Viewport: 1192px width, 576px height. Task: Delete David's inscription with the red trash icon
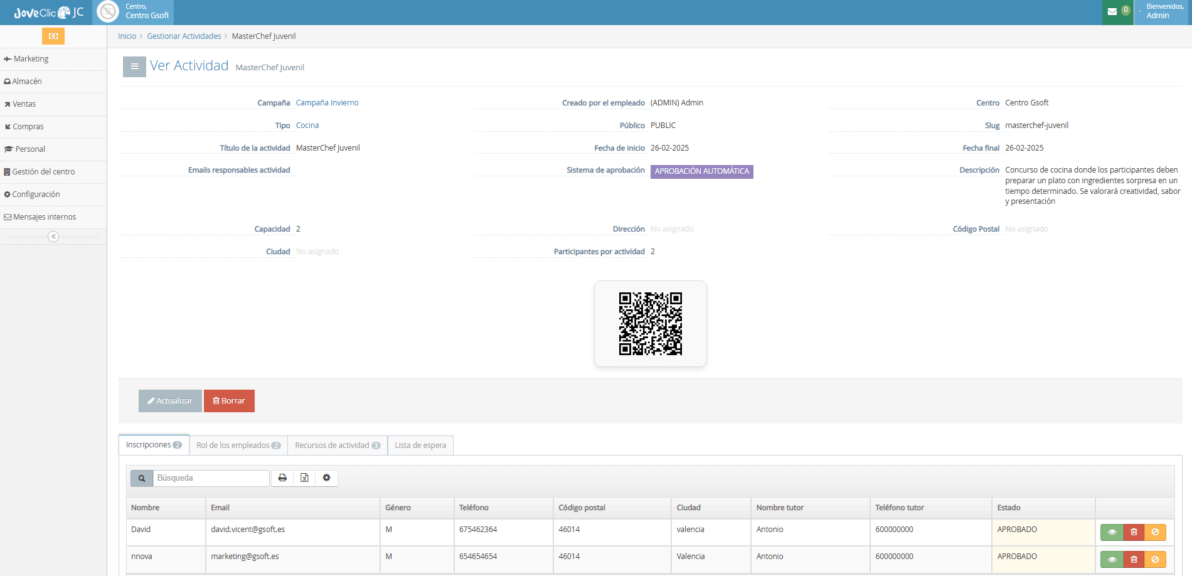pyautogui.click(x=1134, y=532)
